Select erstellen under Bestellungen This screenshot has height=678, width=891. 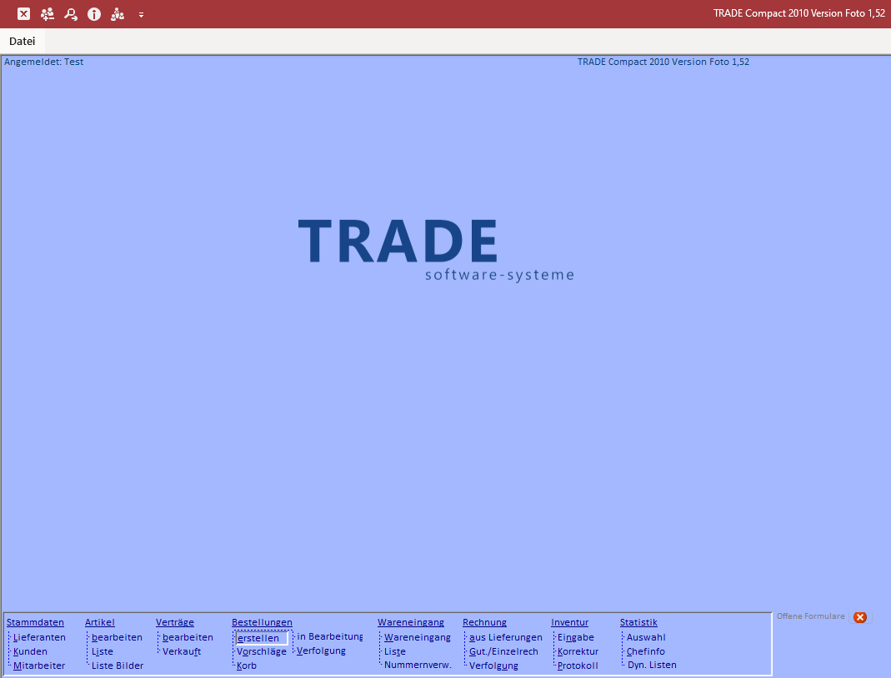tap(262, 638)
